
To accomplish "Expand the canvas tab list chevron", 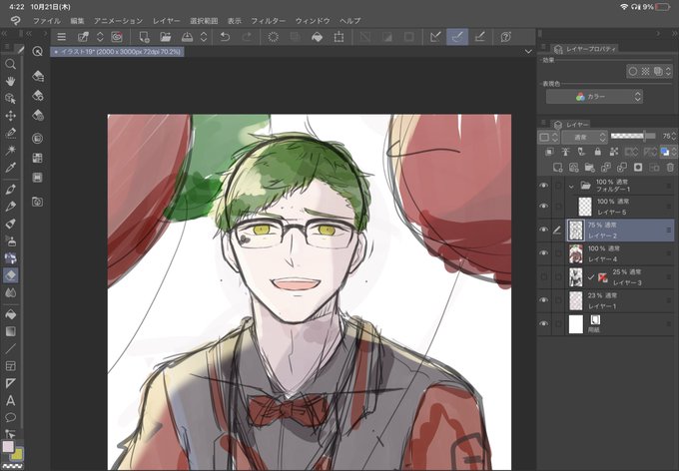I will click(528, 52).
